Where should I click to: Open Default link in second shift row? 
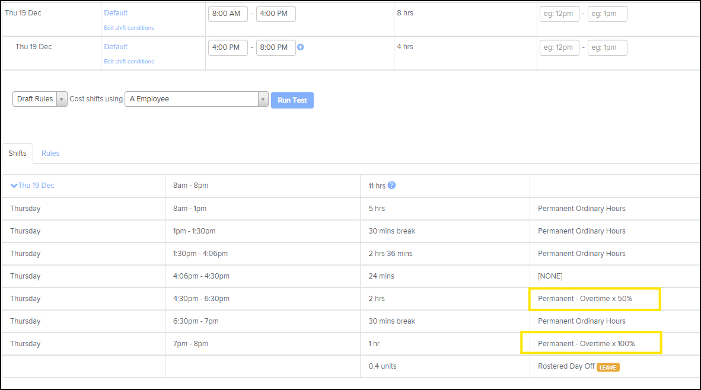point(116,47)
